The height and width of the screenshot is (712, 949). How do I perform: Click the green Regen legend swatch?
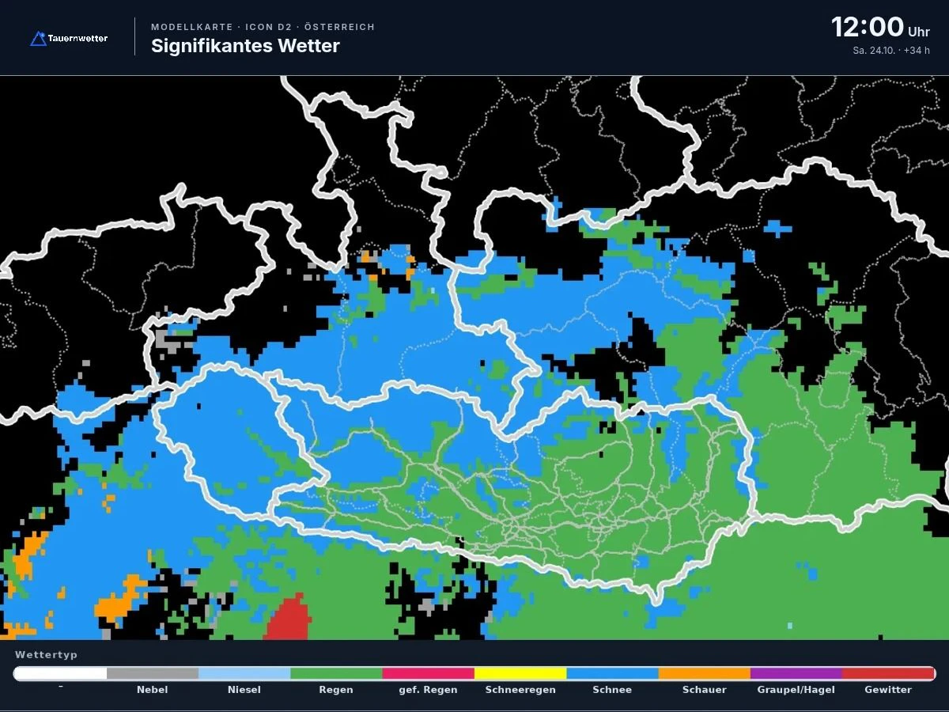(336, 673)
